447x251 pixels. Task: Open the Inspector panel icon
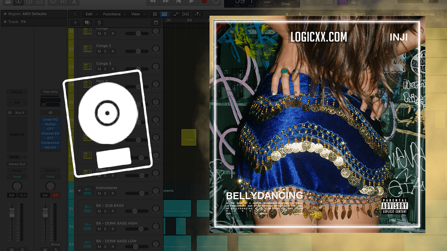click(18, 3)
